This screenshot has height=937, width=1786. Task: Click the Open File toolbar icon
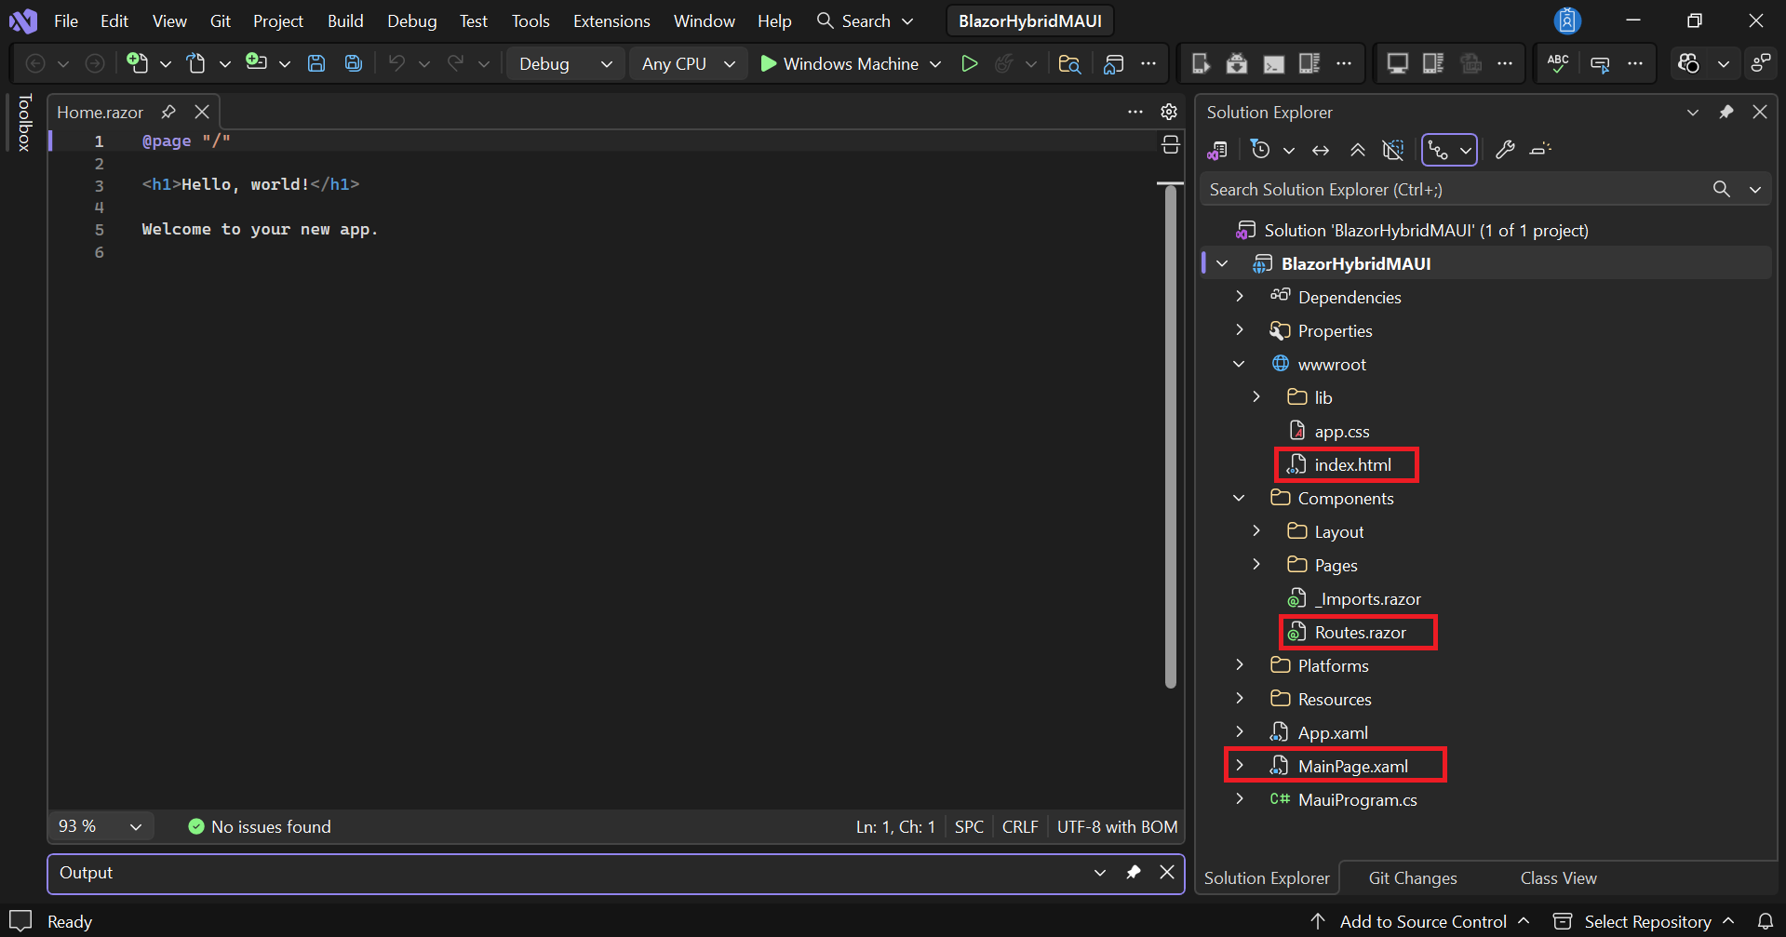pos(196,63)
